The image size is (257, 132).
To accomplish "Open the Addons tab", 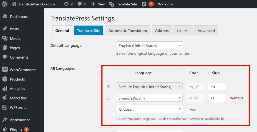I will coord(162,31).
